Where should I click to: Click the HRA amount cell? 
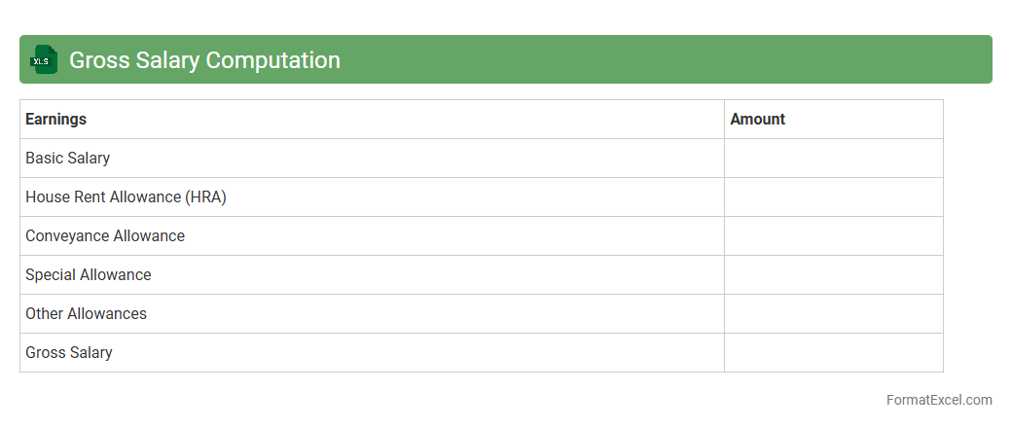pos(833,197)
